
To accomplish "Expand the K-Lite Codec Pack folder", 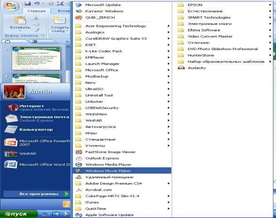I will (x=122, y=51).
